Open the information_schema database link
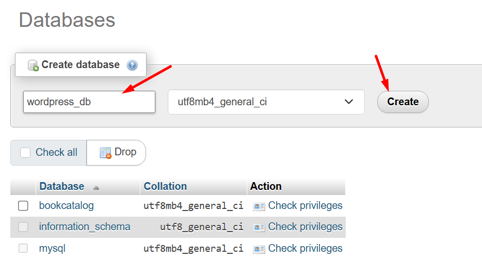The image size is (482, 259). point(85,226)
